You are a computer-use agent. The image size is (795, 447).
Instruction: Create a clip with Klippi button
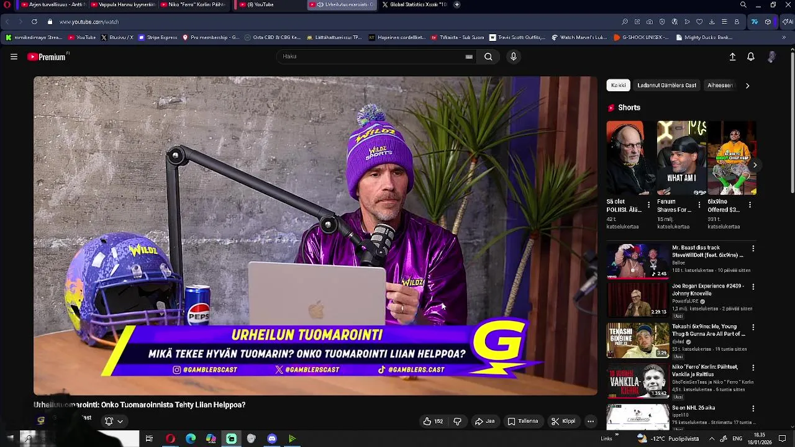(x=563, y=421)
